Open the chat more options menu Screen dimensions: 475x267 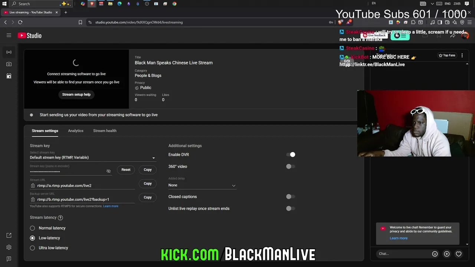tap(462, 55)
